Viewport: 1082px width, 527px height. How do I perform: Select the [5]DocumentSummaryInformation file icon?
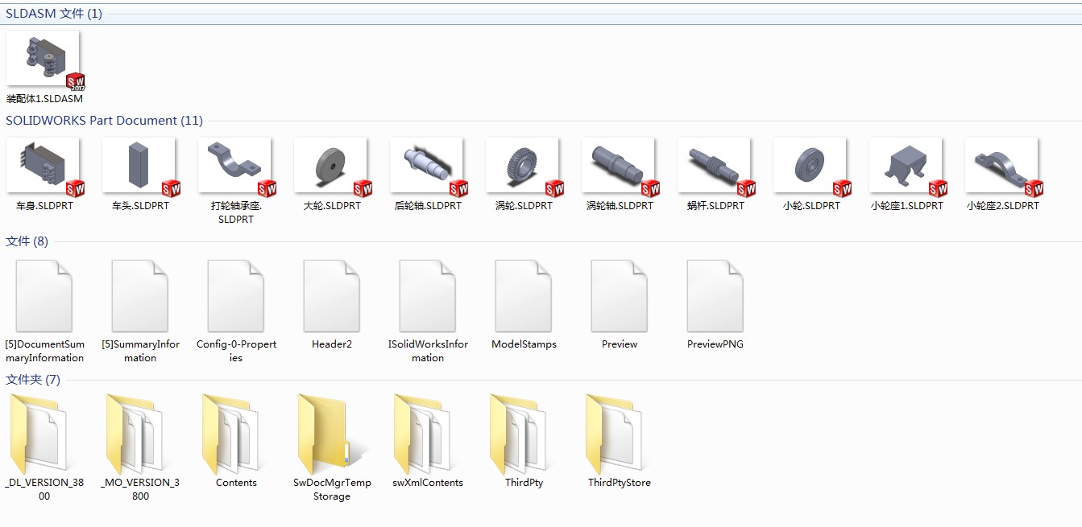44,295
